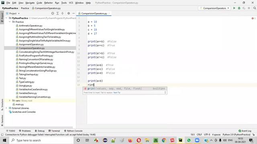The width and height of the screenshot is (257, 144).
Task: Run the ComparisionOperators configuration
Action: [x=234, y=8]
